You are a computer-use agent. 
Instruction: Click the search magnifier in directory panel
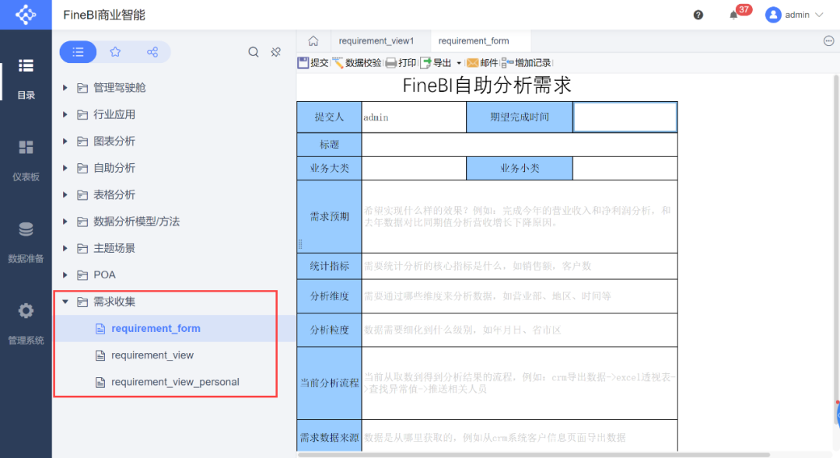click(254, 52)
